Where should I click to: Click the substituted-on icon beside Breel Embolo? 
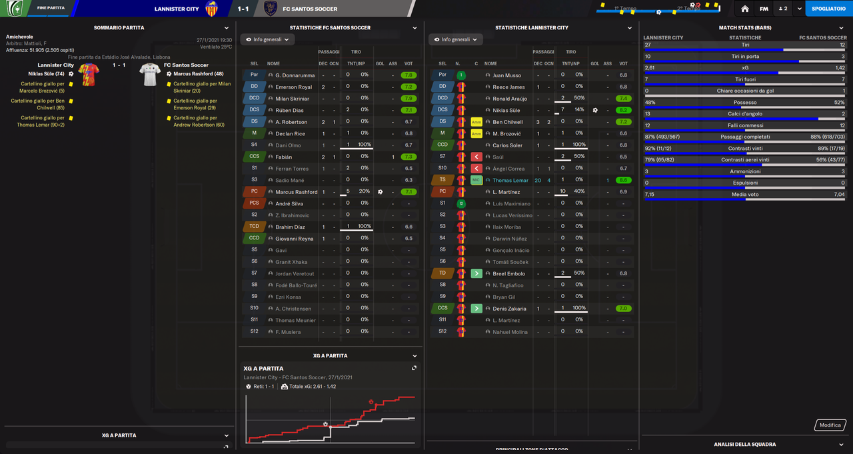click(x=476, y=273)
